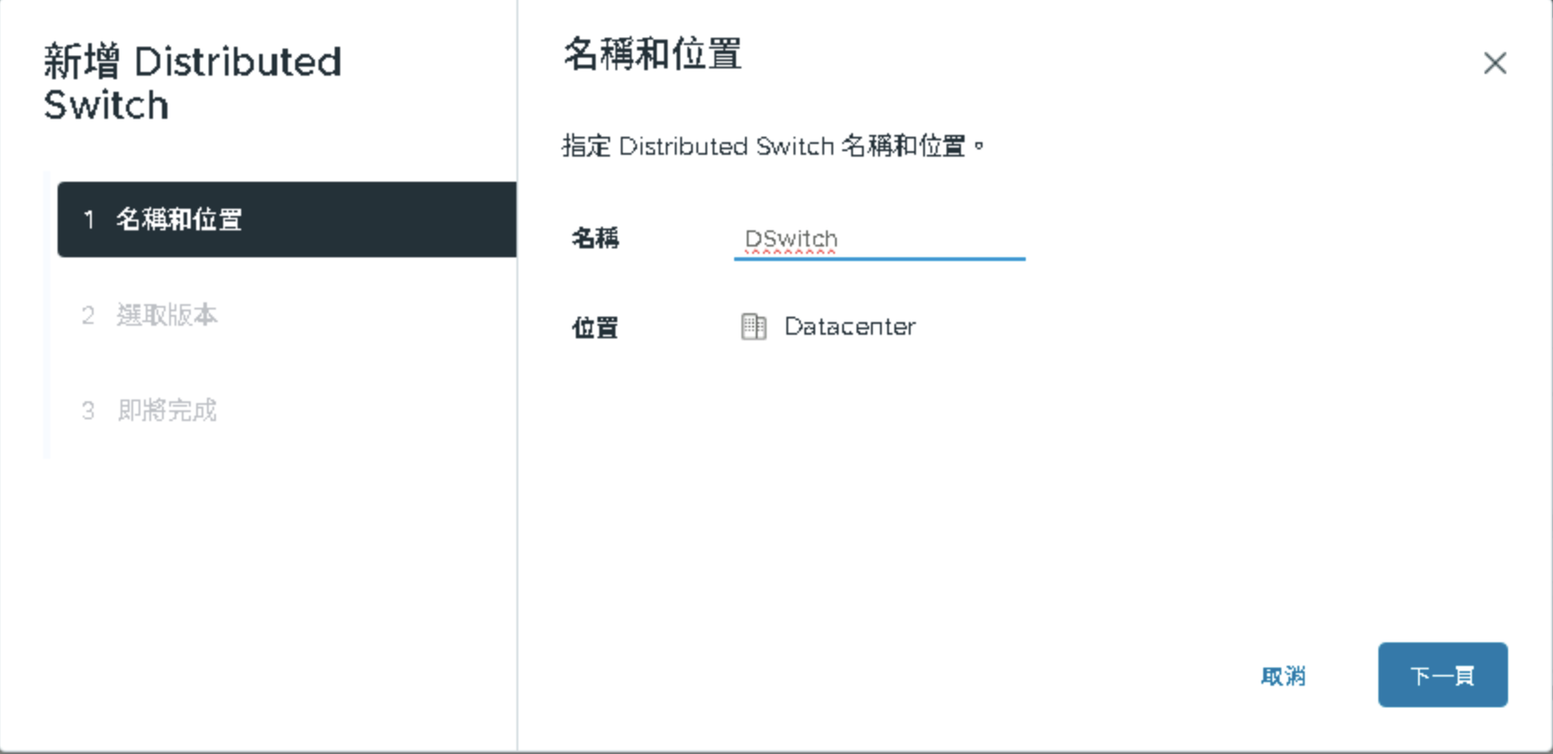Click the 位置 field label

click(595, 328)
